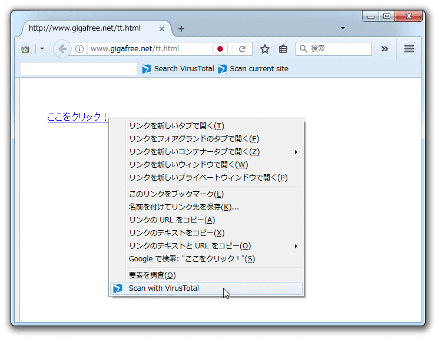This screenshot has width=438, height=339.
Task: Choose 名前を付けてリンク先を保存(K)...
Action: tap(206, 207)
